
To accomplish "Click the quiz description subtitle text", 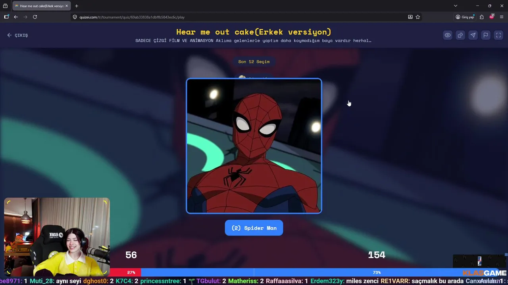I will (253, 40).
